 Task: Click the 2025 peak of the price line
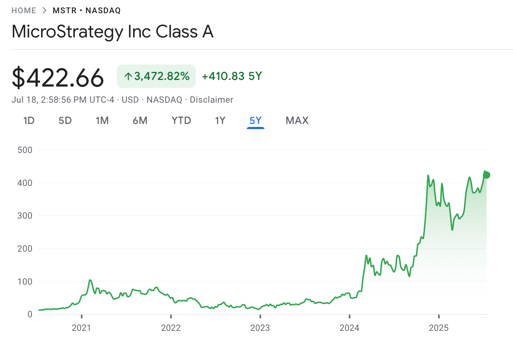[428, 175]
